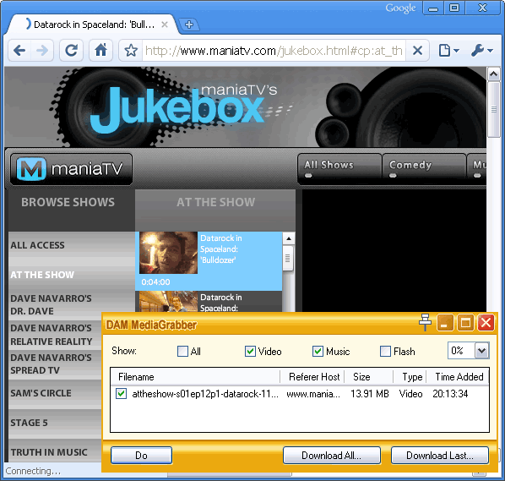
Task: Restore the browser window size
Action: pos(454,8)
